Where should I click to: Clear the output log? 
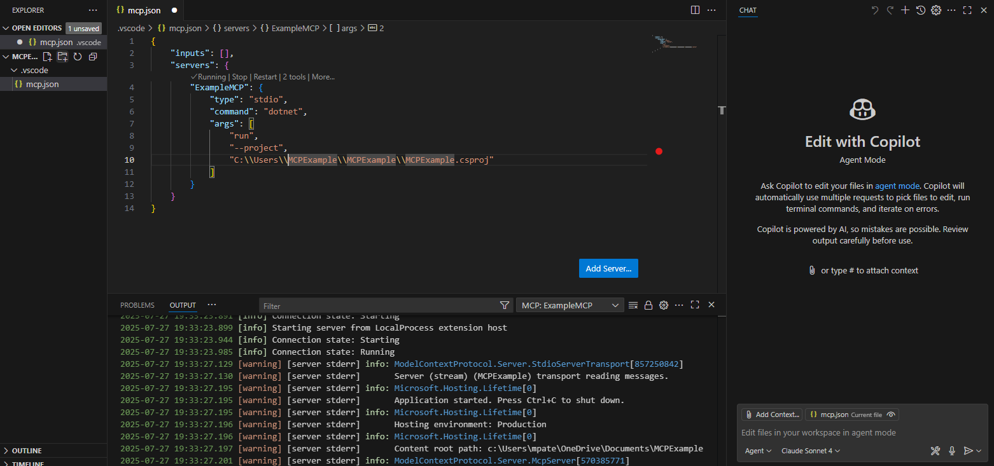[633, 305]
